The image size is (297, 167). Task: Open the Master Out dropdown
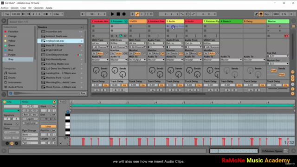point(278,64)
